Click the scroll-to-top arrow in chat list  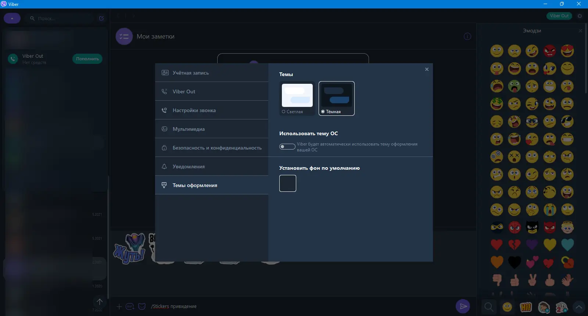click(100, 302)
